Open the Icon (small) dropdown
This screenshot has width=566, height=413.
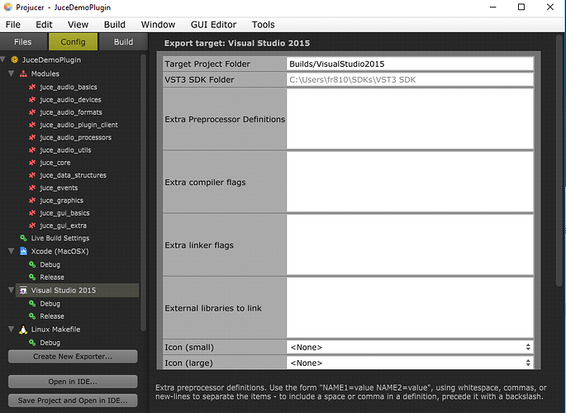[x=410, y=348]
